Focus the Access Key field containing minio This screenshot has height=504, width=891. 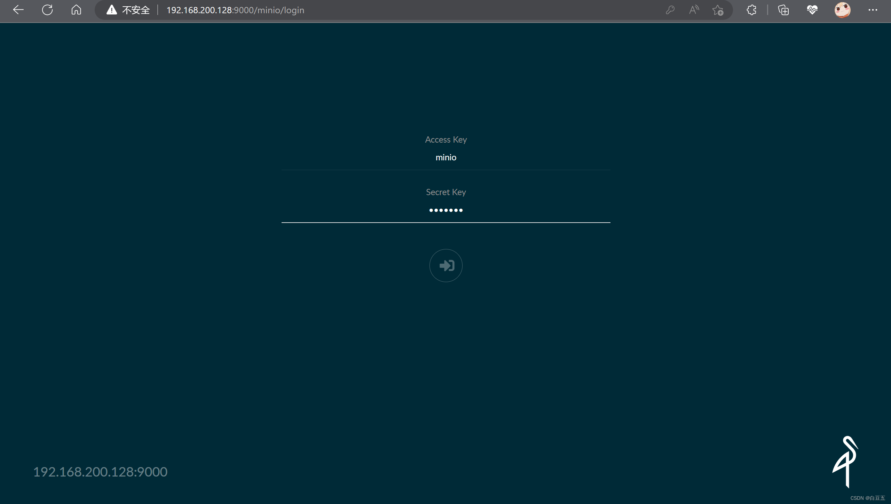tap(446, 158)
